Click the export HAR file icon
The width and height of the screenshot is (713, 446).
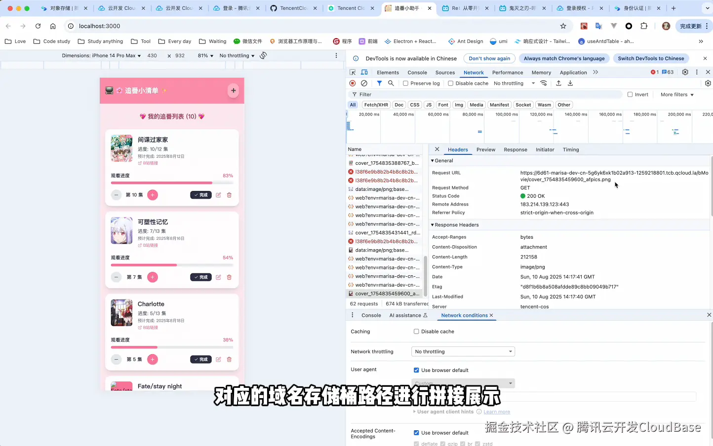[x=570, y=83]
